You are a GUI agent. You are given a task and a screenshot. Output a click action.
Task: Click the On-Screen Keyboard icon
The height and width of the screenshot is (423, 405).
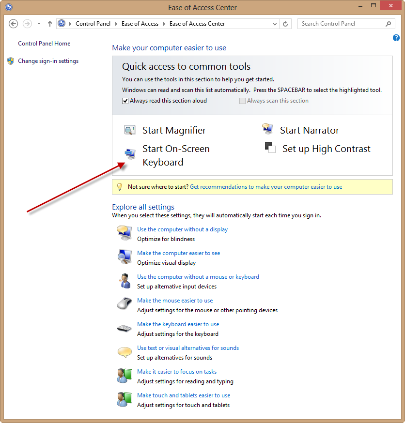pyautogui.click(x=129, y=154)
